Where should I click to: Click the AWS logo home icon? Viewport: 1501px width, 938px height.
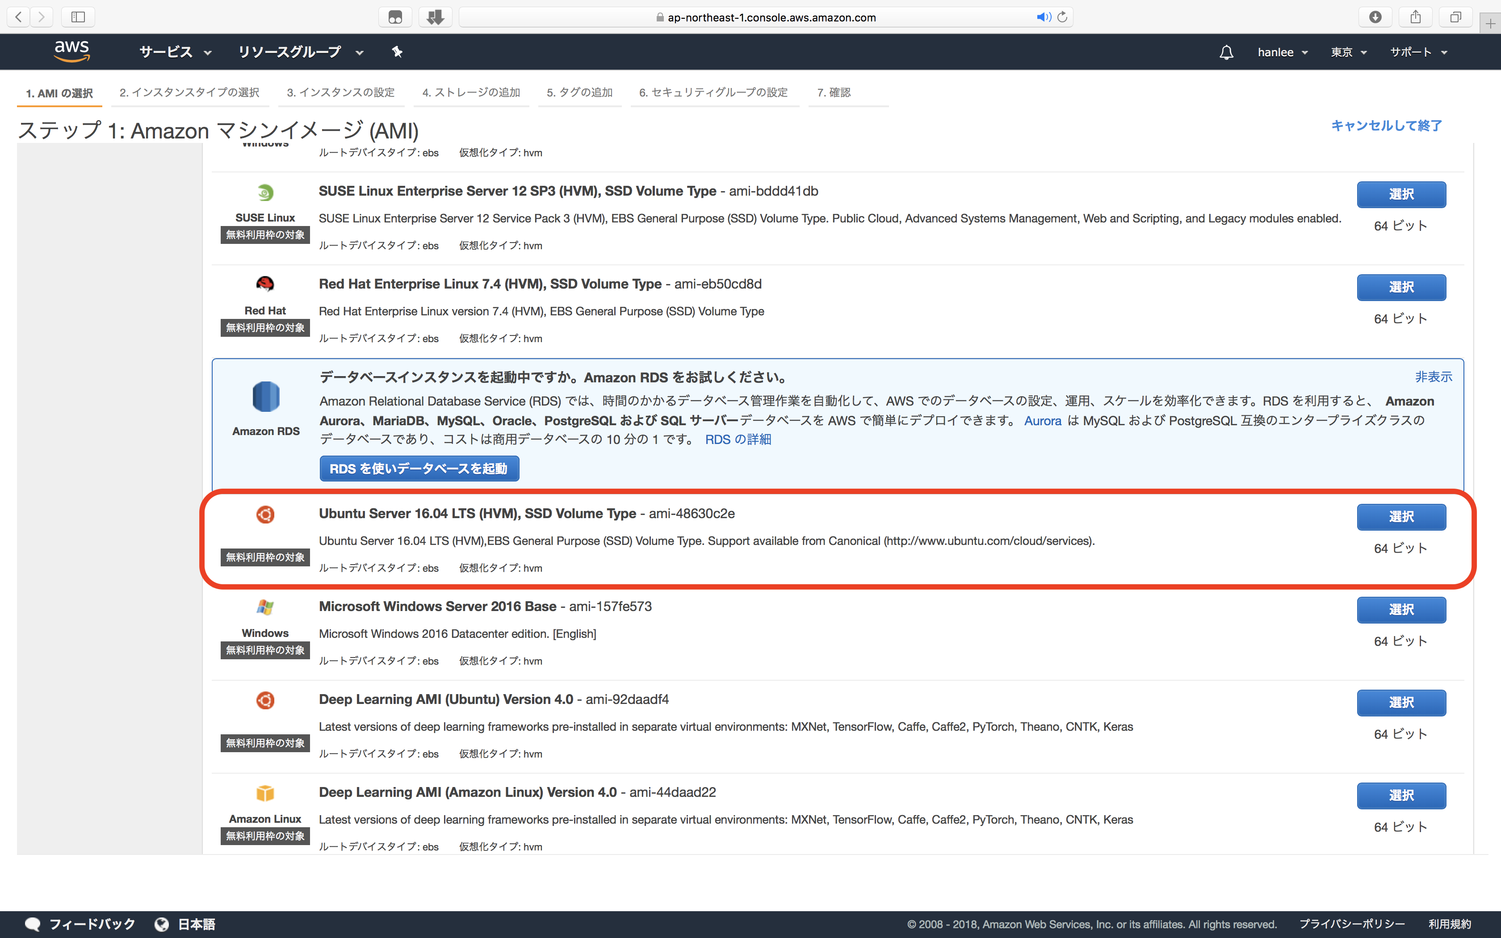[x=72, y=51]
